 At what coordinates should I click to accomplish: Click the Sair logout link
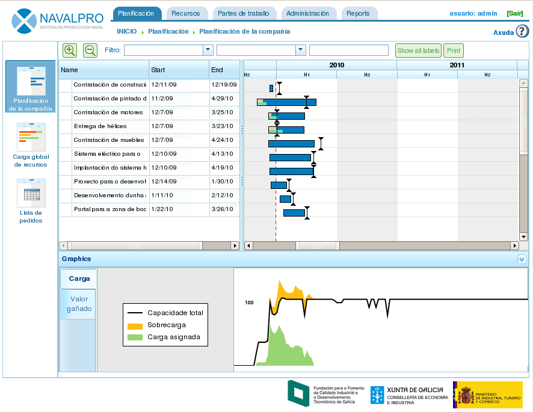[x=515, y=13]
